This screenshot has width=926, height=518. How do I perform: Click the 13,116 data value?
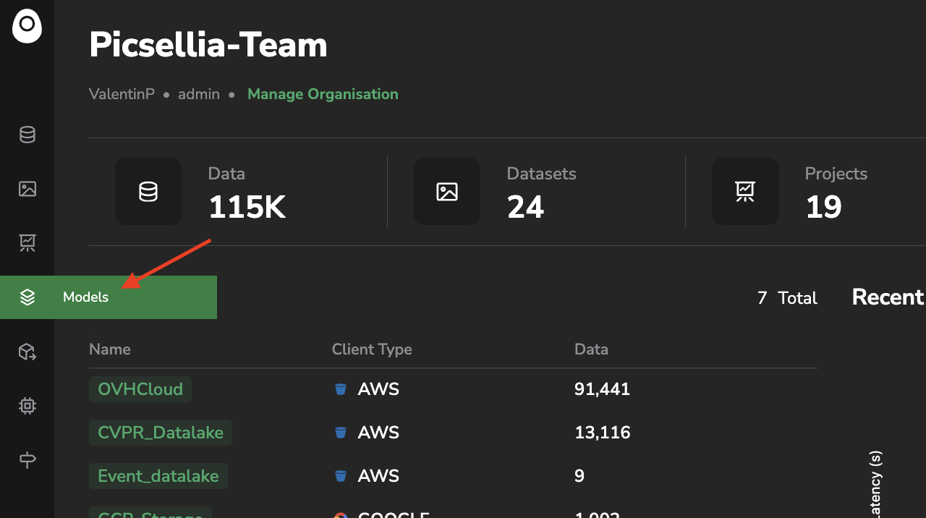(602, 433)
